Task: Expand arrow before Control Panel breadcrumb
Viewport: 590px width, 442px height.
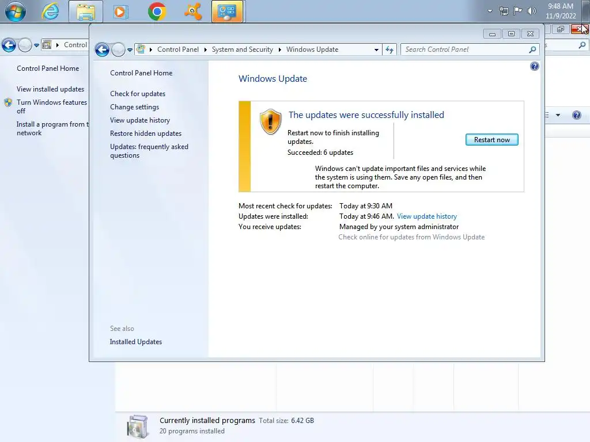Action: (x=151, y=49)
